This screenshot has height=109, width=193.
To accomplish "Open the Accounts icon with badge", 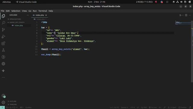I will (3, 96).
